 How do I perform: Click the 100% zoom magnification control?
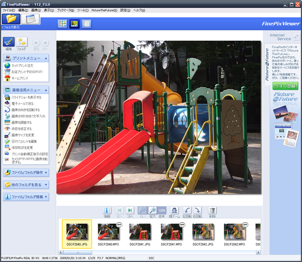[163, 211]
